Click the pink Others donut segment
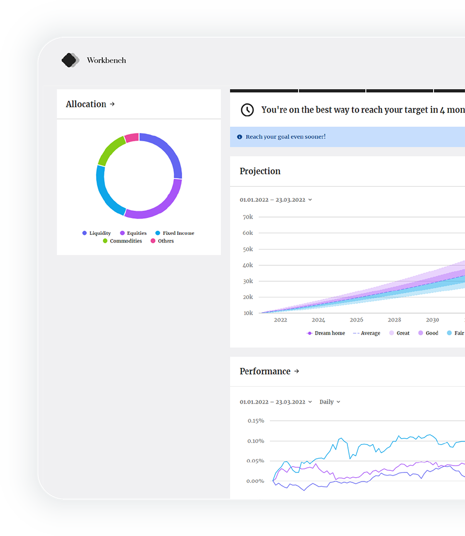This screenshot has height=536, width=465. (x=132, y=138)
